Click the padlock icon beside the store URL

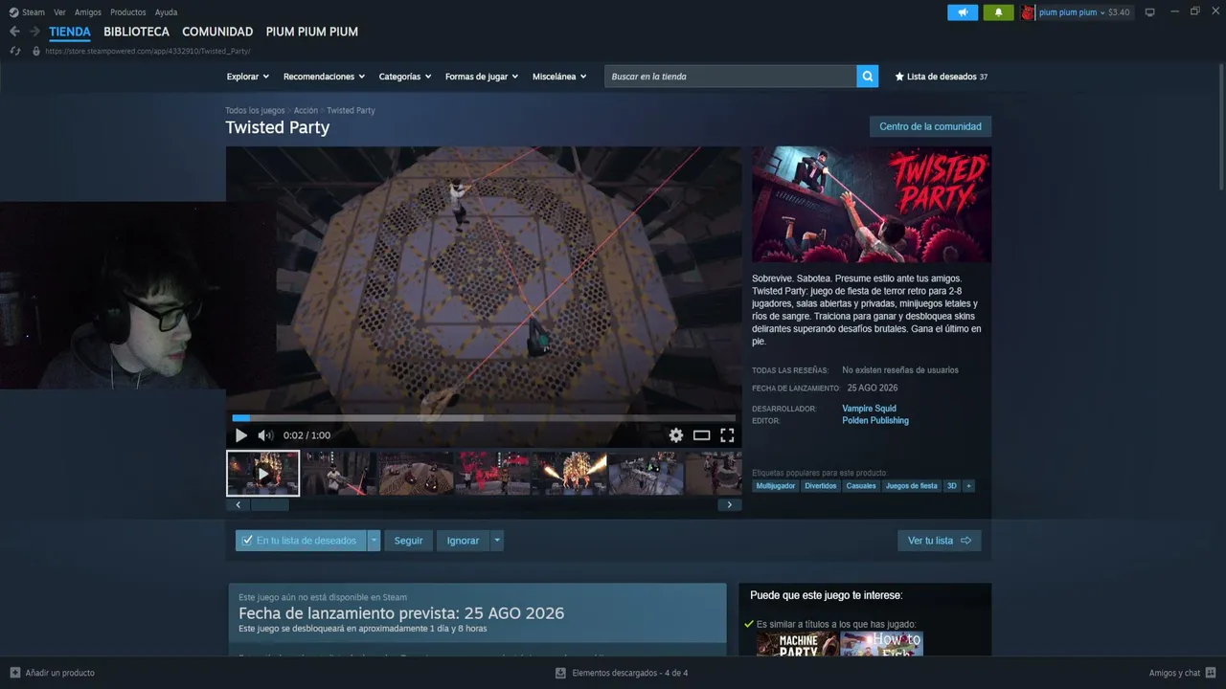point(36,51)
